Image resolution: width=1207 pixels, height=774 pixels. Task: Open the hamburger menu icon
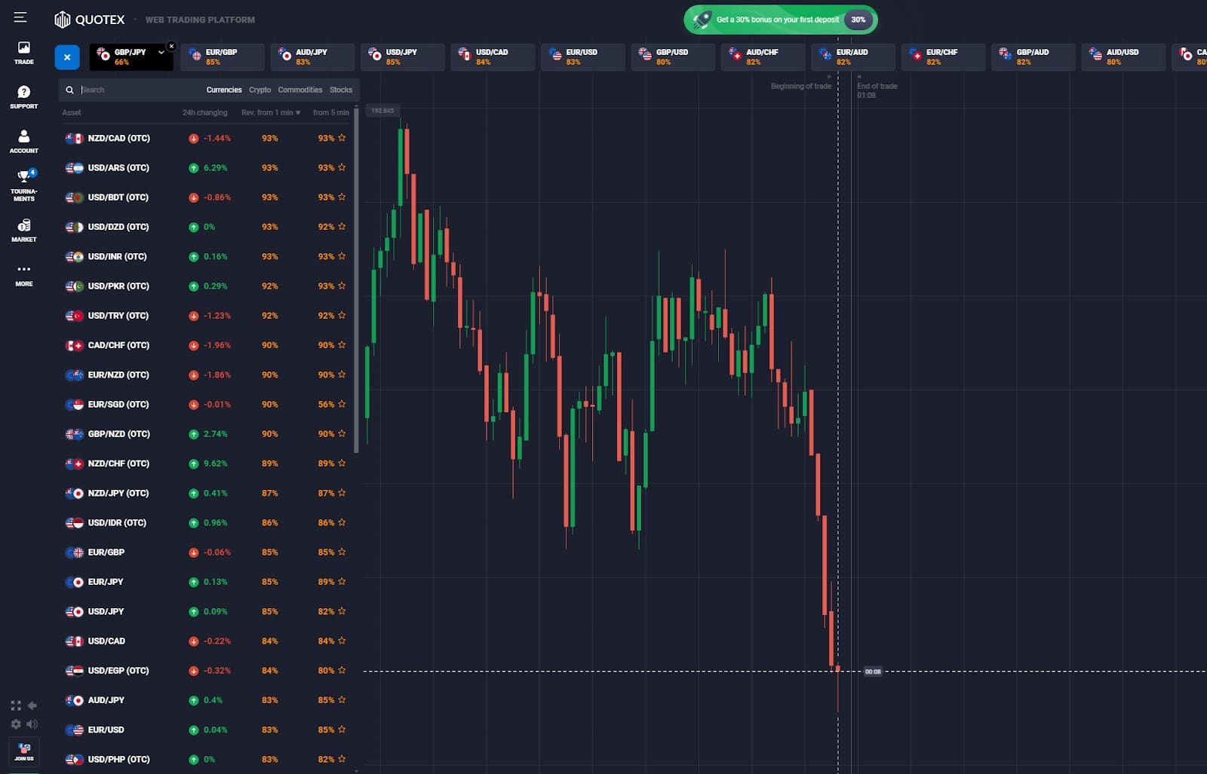point(20,17)
